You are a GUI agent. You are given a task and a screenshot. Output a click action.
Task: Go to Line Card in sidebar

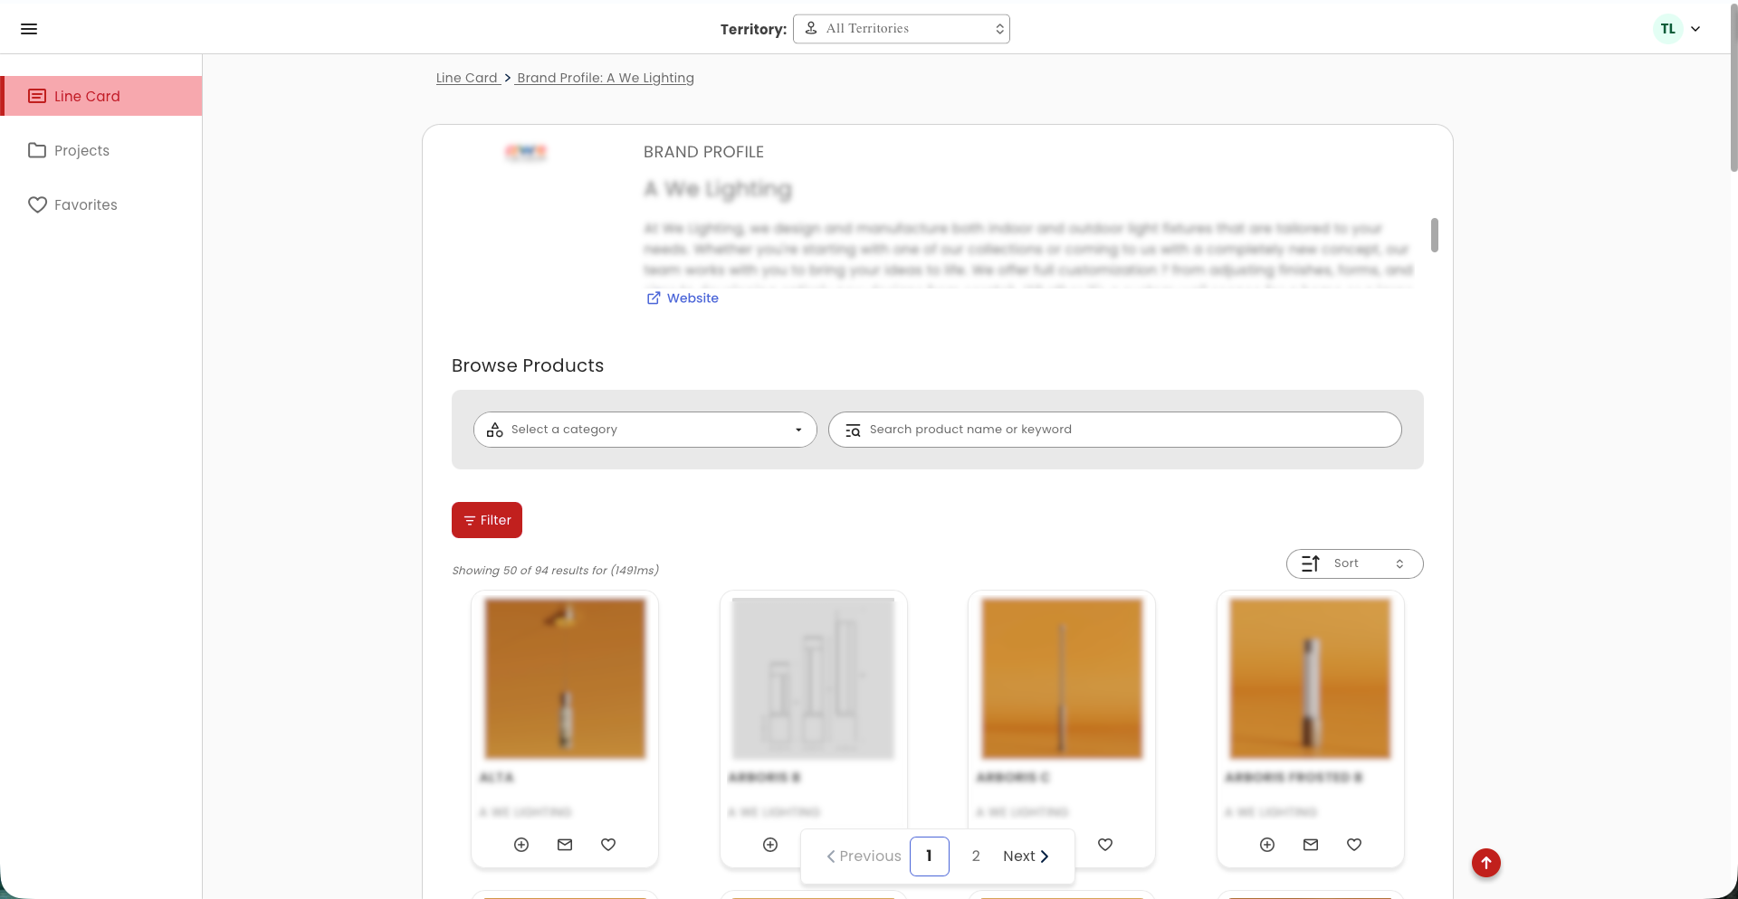pos(101,96)
